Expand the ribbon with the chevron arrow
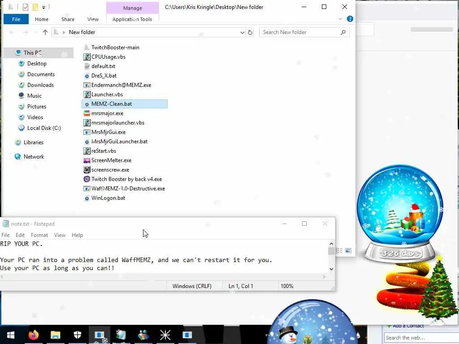Image resolution: width=459 pixels, height=344 pixels. [340, 19]
